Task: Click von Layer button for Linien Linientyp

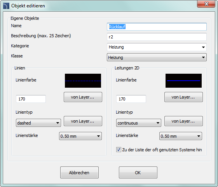Action: click(x=83, y=121)
